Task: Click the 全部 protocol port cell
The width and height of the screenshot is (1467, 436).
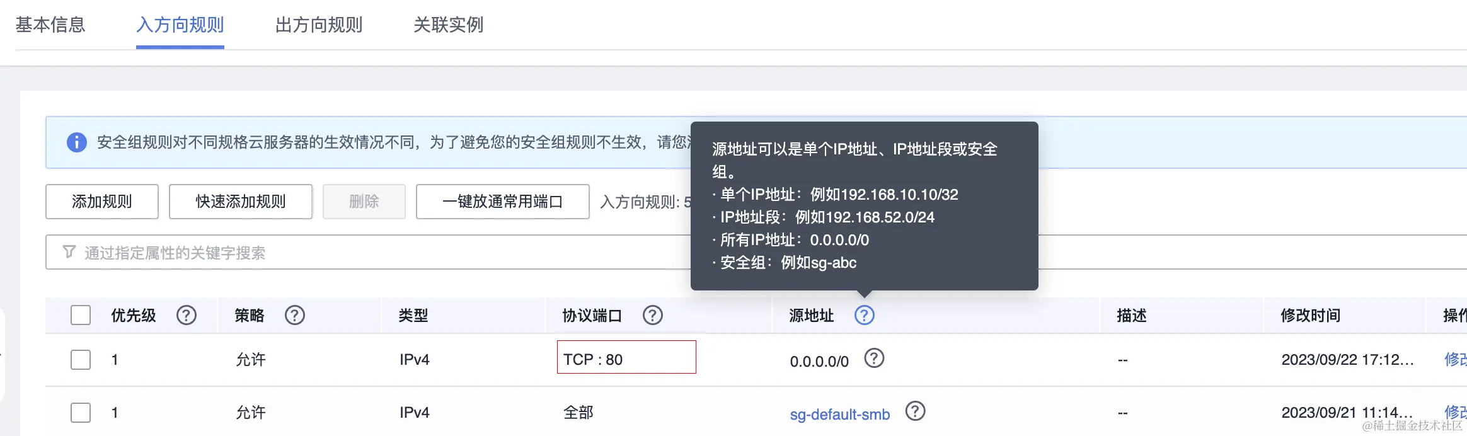Action: 578,413
